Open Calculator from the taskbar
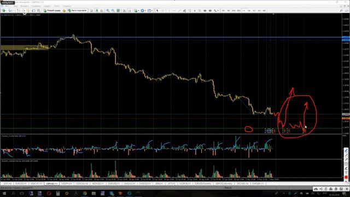The width and height of the screenshot is (350, 197). (x=58, y=193)
